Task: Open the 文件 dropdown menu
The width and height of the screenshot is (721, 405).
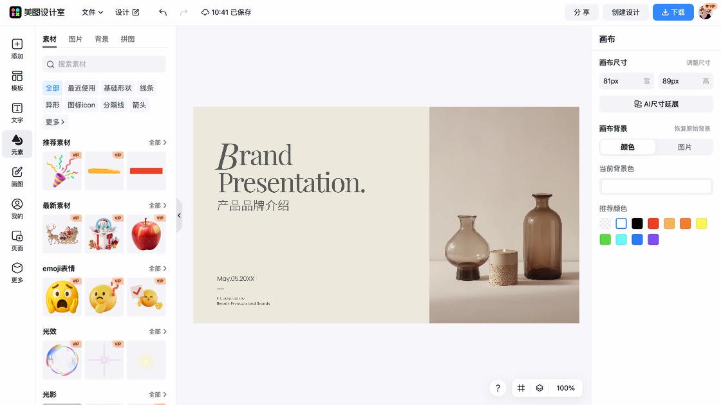Action: 92,12
